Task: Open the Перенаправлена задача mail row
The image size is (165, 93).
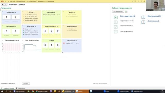Action: (x=30, y=20)
